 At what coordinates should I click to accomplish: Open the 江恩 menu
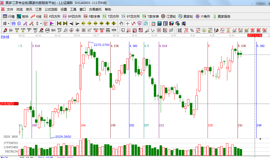point(38,9)
